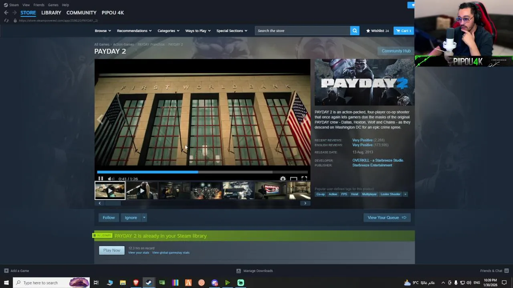Click View Your Queue button
This screenshot has height=288, width=513.
coord(387,218)
